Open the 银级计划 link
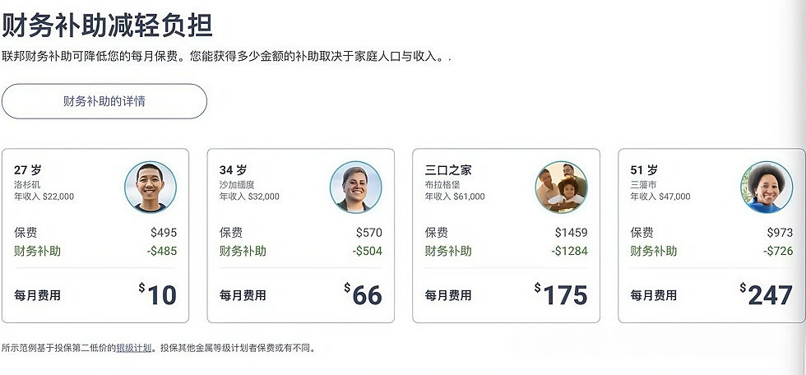 point(133,348)
